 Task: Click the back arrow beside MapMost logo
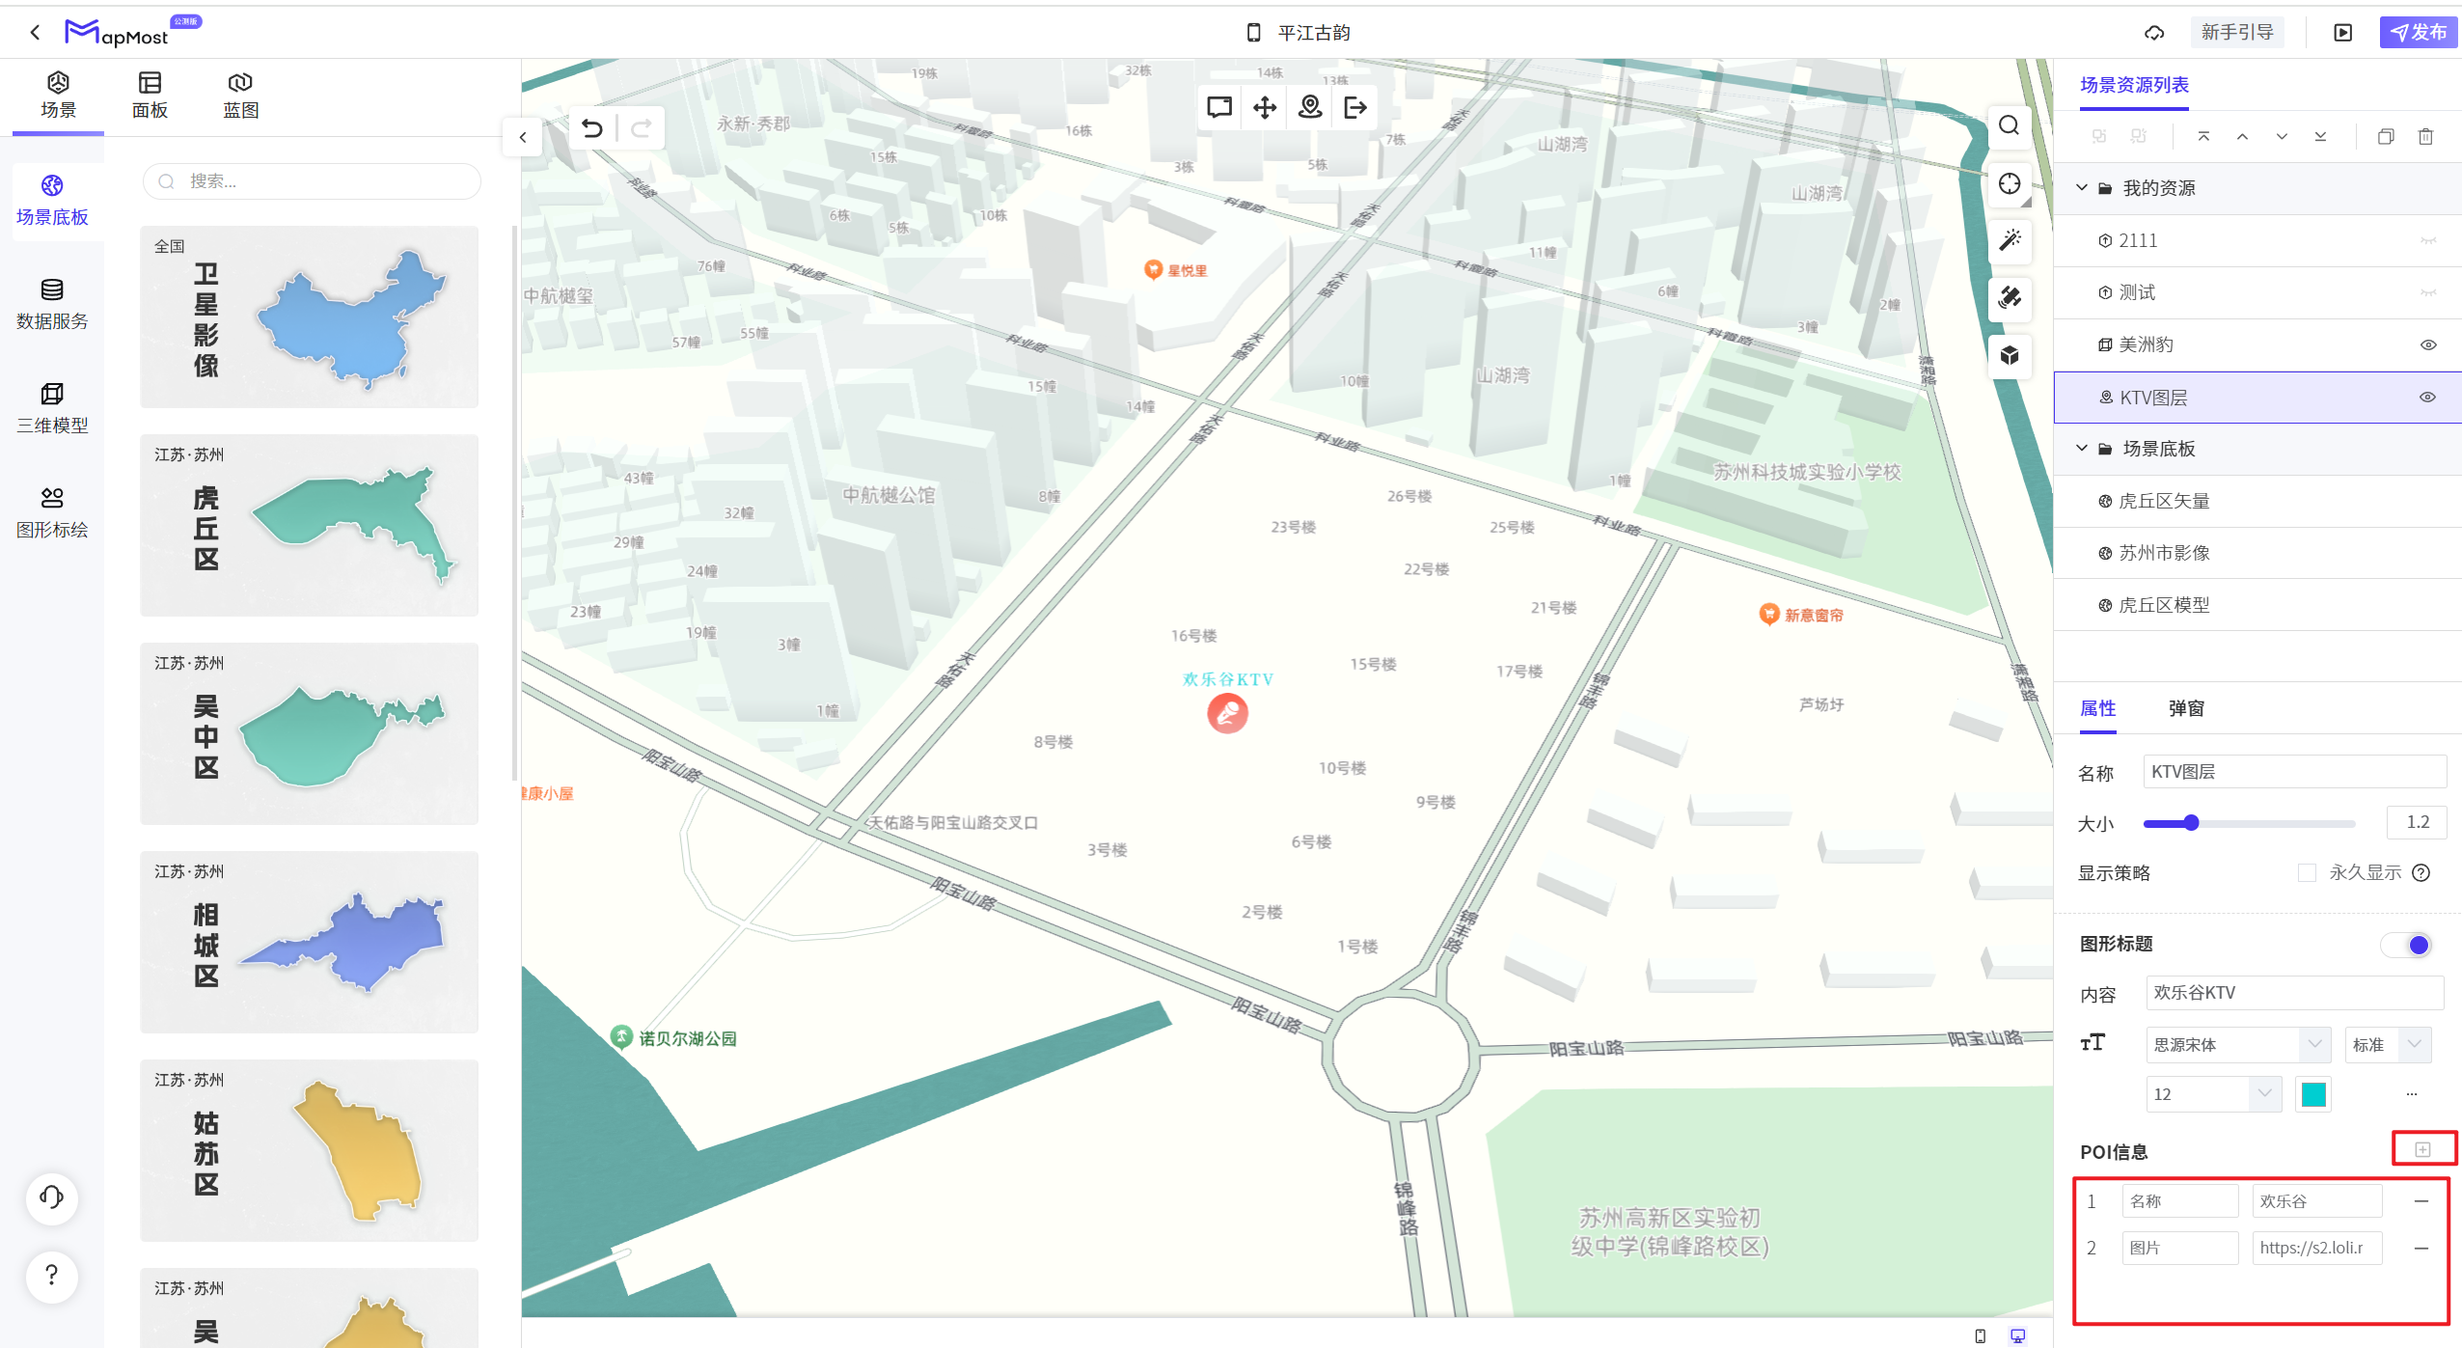click(x=35, y=32)
